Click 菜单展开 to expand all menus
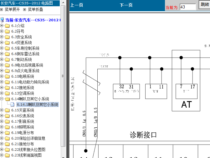Screen dimensions: 210x158 pyautogui.click(x=12, y=9)
